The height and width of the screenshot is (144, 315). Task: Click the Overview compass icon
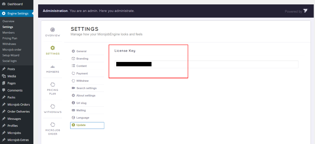pos(53,30)
